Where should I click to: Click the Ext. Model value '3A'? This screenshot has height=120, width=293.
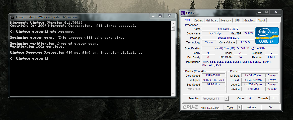click(x=240, y=57)
